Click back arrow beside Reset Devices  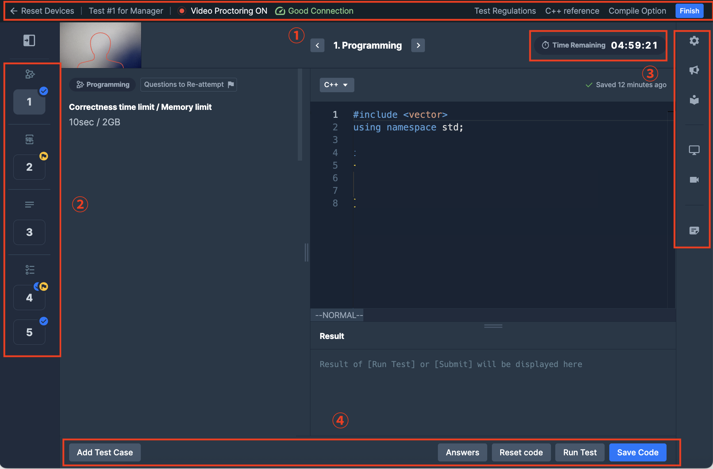[x=14, y=11]
